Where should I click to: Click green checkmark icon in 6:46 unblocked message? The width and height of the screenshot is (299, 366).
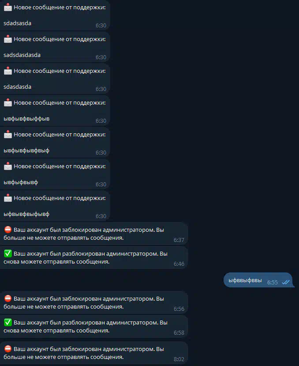point(7,253)
